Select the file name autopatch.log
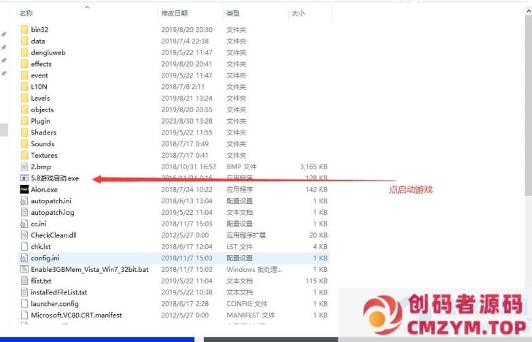 pyautogui.click(x=52, y=212)
